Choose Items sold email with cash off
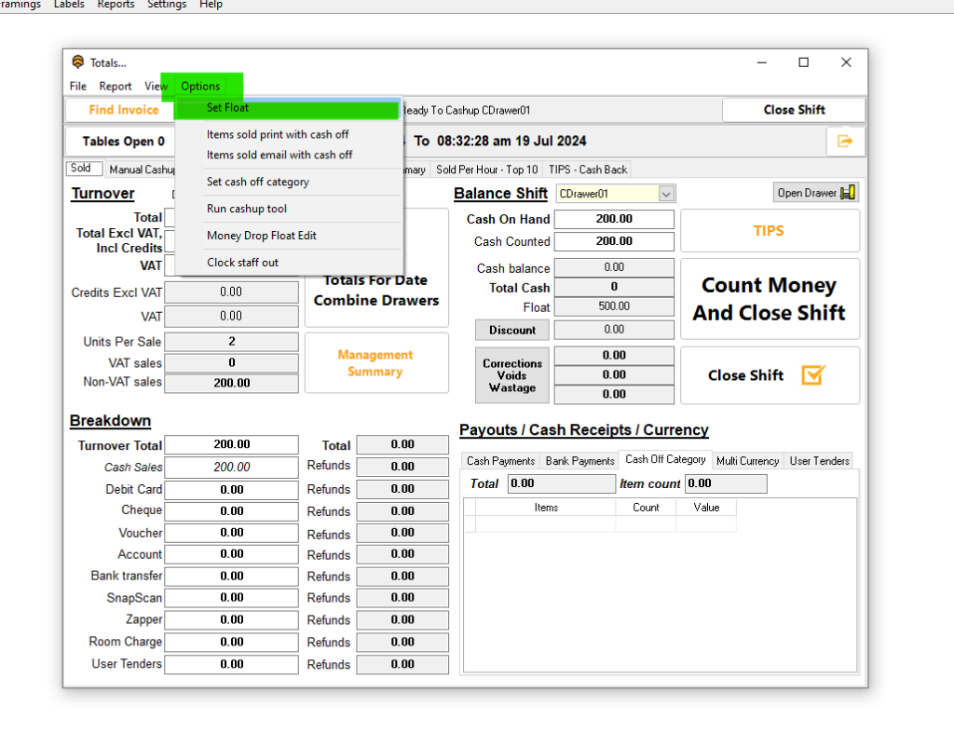Viewport: 954px width, 733px height. pyautogui.click(x=279, y=155)
